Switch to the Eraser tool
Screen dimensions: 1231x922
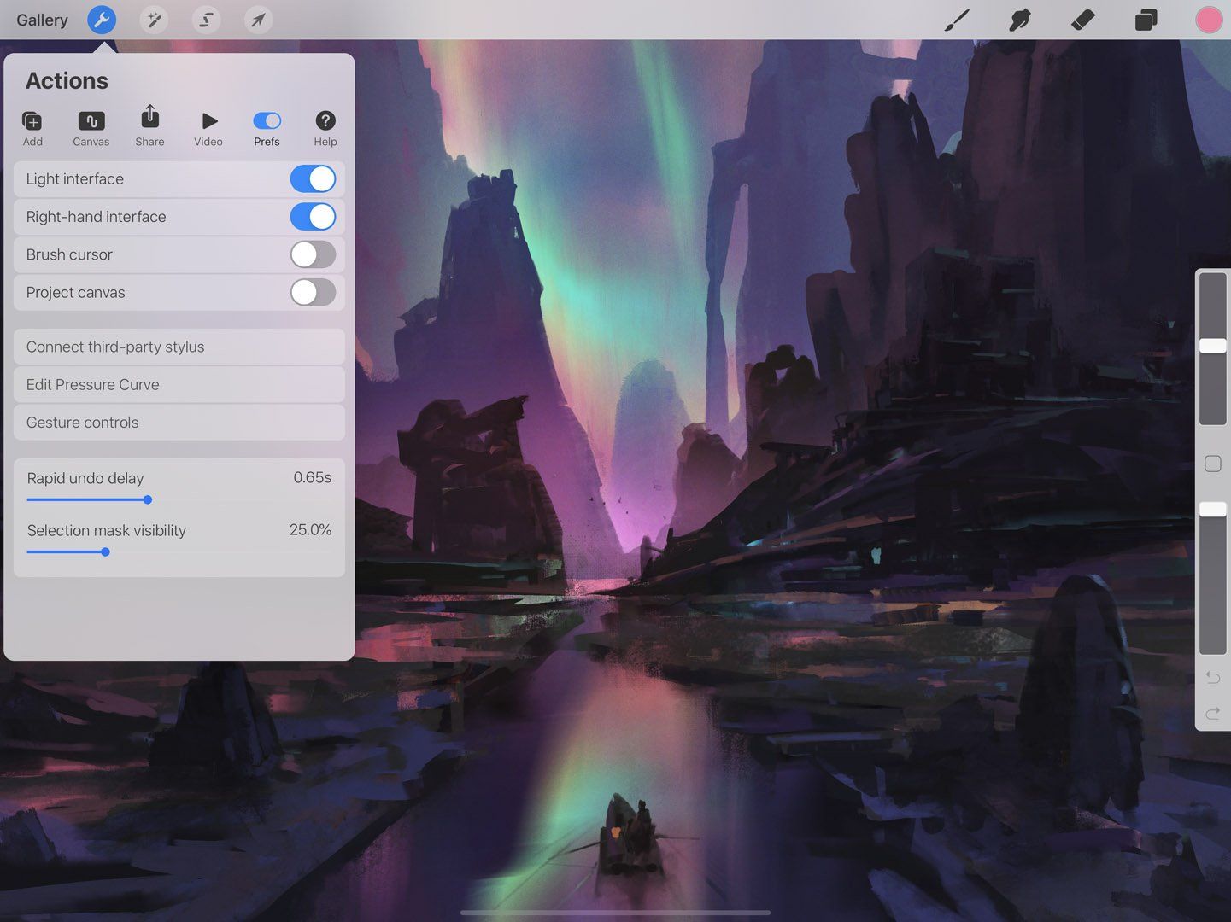[1082, 19]
